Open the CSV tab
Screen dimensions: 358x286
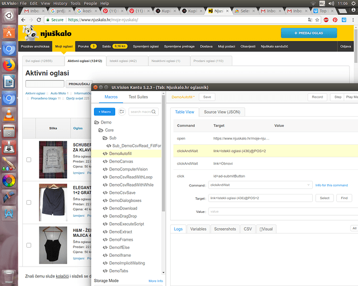[x=247, y=229]
